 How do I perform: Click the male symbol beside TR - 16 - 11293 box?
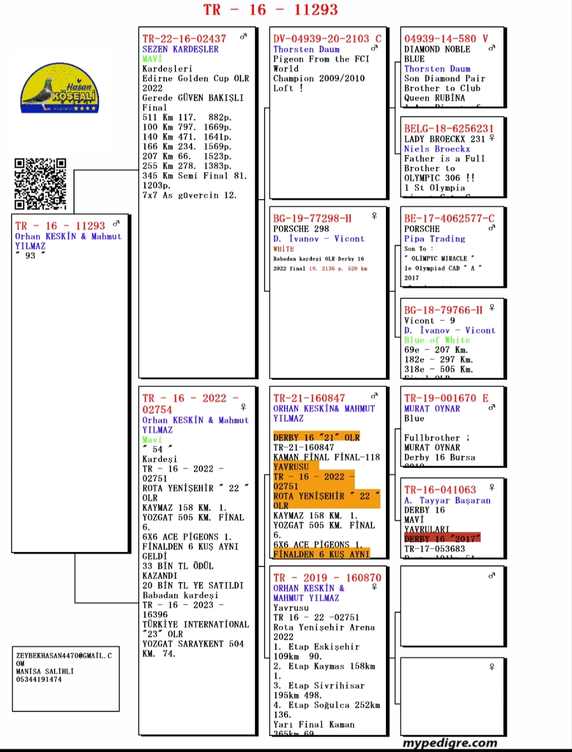(116, 224)
